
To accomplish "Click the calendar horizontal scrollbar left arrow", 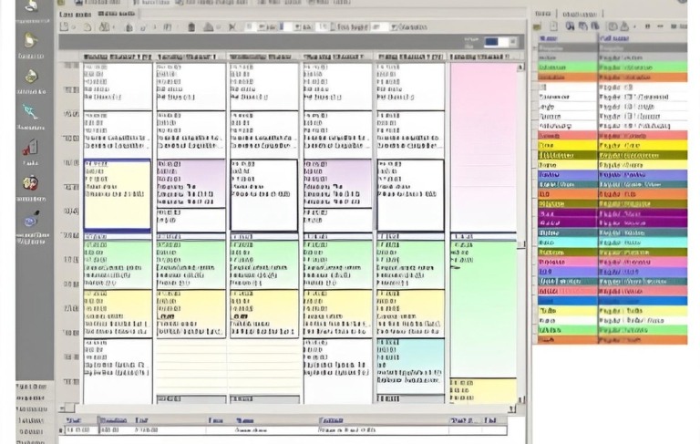I will coord(63,408).
